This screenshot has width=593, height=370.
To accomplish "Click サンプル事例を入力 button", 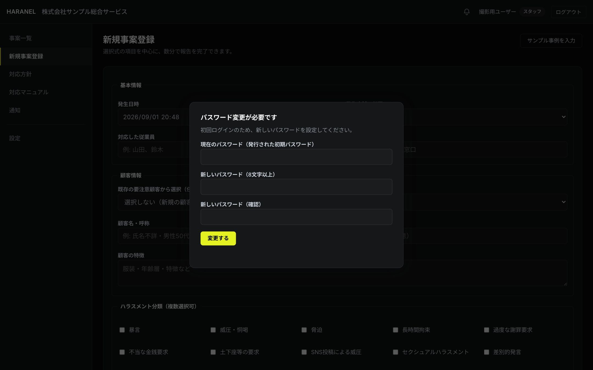I will [x=551, y=41].
